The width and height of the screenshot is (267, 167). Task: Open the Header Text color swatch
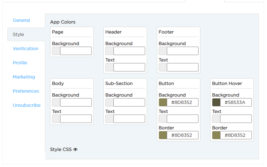[110, 67]
